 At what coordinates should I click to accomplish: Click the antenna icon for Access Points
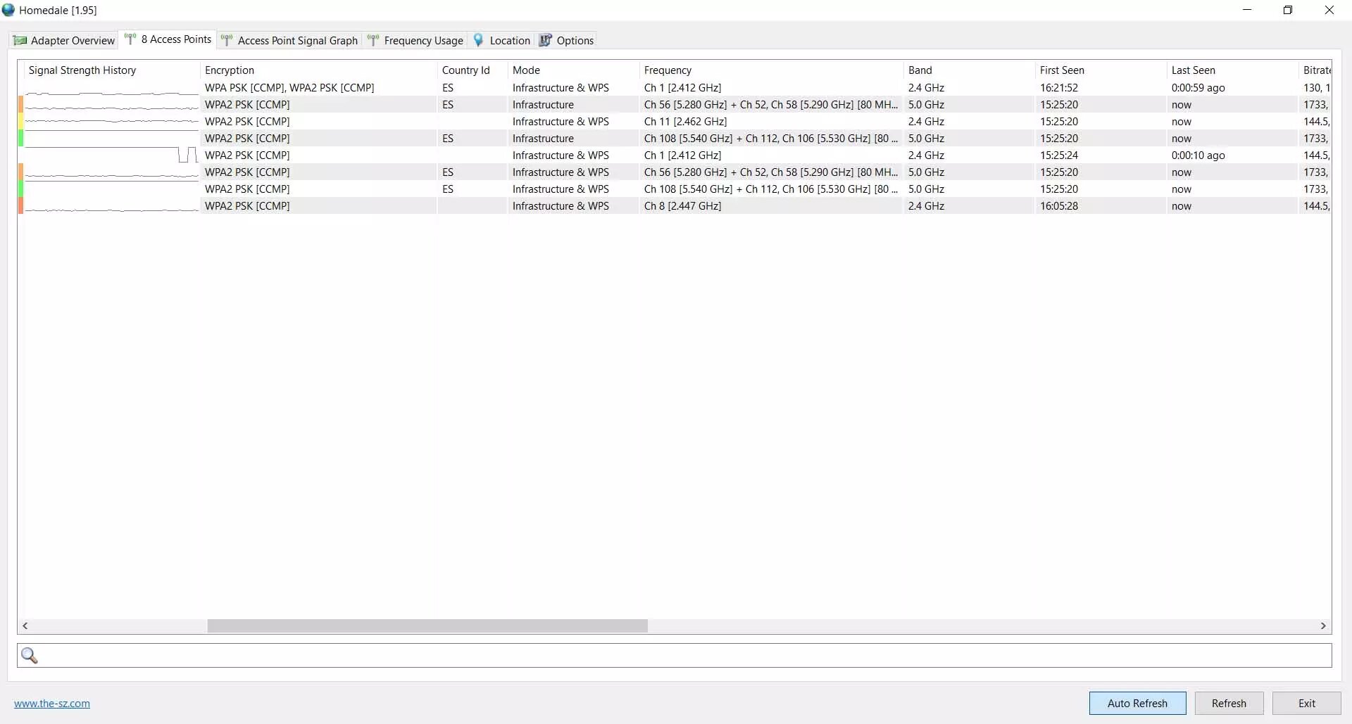click(x=130, y=39)
